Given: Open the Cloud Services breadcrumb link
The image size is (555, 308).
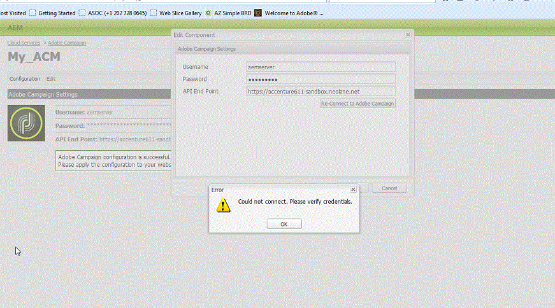Looking at the screenshot, I should [24, 43].
